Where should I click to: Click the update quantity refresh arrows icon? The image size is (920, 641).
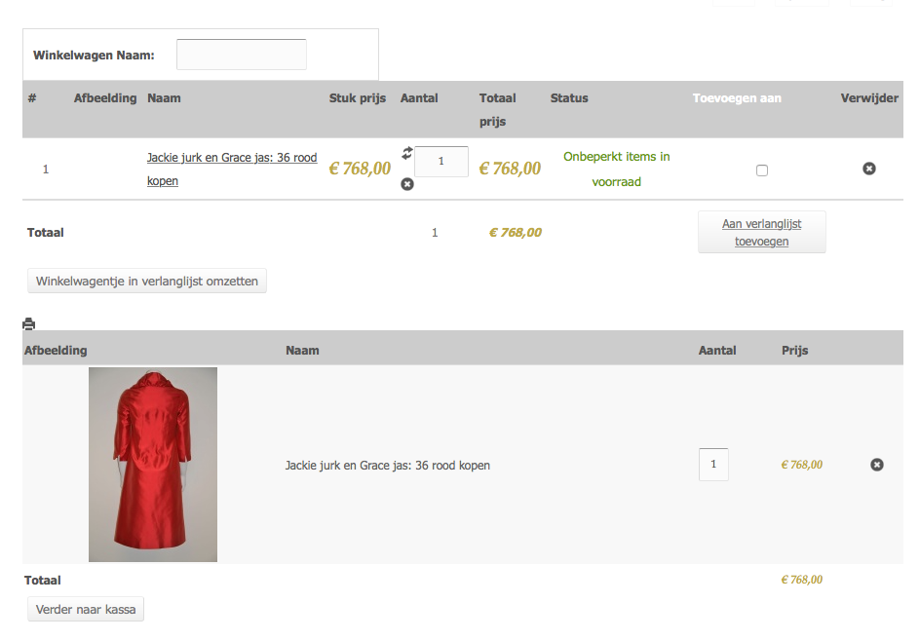(407, 153)
